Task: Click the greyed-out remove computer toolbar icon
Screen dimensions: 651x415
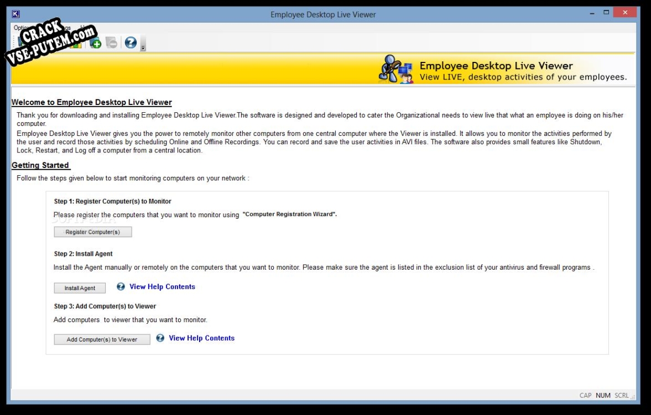Action: 111,43
